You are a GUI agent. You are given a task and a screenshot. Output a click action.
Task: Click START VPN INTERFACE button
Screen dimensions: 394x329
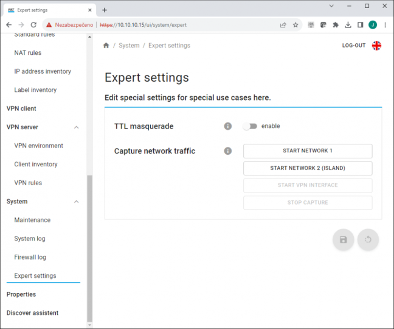[x=308, y=185]
